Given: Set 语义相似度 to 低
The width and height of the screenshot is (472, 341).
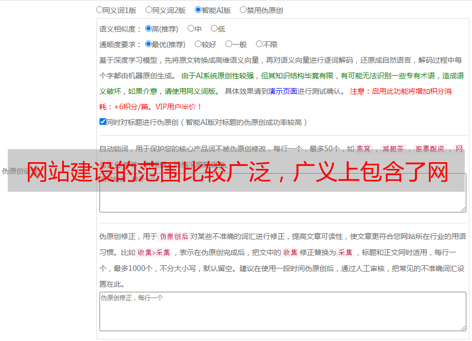Looking at the screenshot, I should (214, 29).
